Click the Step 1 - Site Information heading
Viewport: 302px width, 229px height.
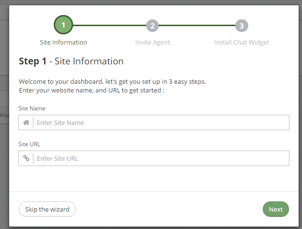tap(71, 61)
